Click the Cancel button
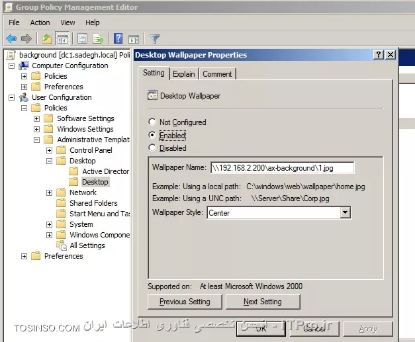This screenshot has width=415, height=342. 314,329
